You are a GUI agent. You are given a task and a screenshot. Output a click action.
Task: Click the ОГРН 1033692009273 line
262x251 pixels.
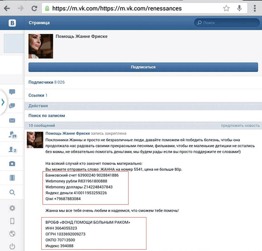pos(65,234)
